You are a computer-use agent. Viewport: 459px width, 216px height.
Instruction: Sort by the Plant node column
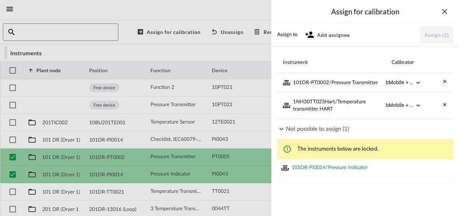coord(48,70)
